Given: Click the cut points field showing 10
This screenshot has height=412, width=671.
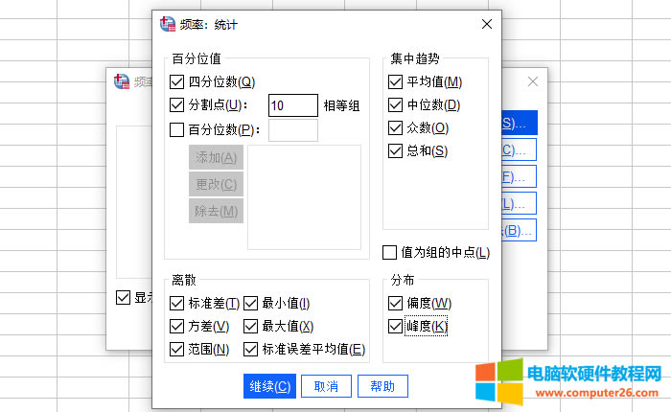Looking at the screenshot, I should (293, 105).
